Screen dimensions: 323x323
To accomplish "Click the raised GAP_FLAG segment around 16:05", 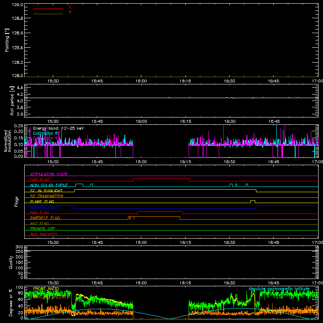I will coord(161,178).
